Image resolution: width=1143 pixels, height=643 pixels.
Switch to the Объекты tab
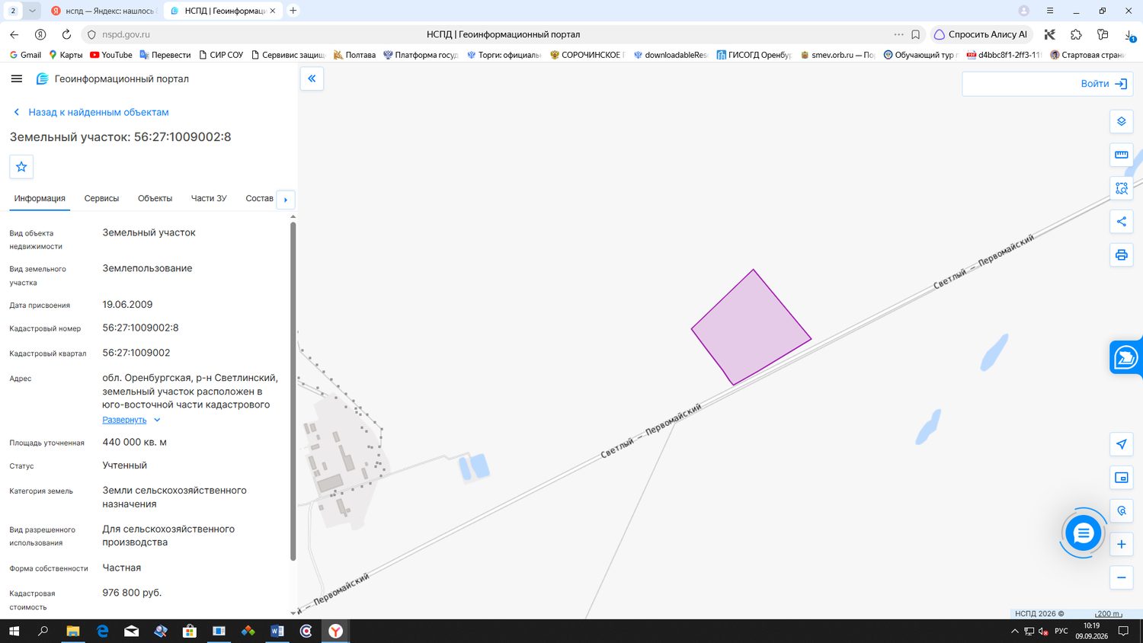155,198
